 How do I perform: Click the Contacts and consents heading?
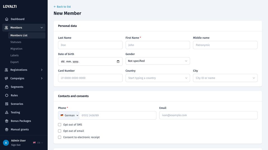click(x=73, y=96)
